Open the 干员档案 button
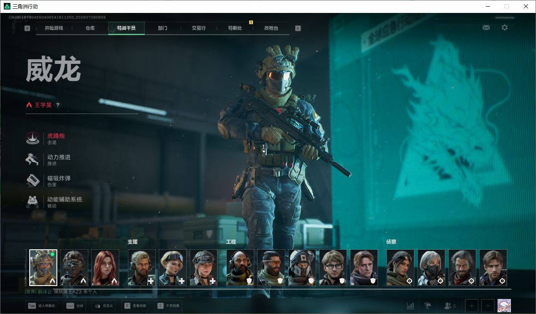Screen dimensions: 536x314 [168, 306]
